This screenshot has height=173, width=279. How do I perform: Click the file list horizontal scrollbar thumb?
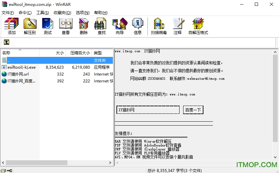pyautogui.click(x=37, y=163)
